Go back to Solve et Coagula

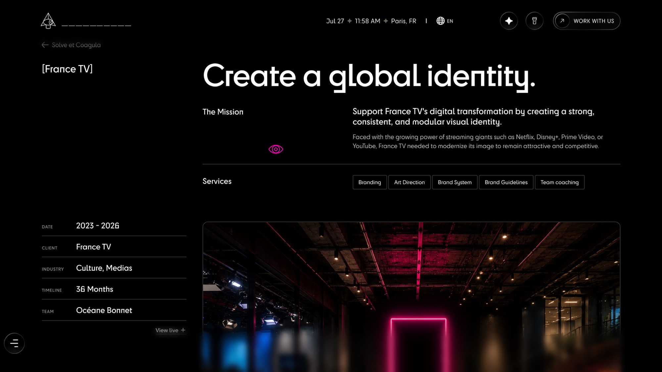click(x=71, y=45)
